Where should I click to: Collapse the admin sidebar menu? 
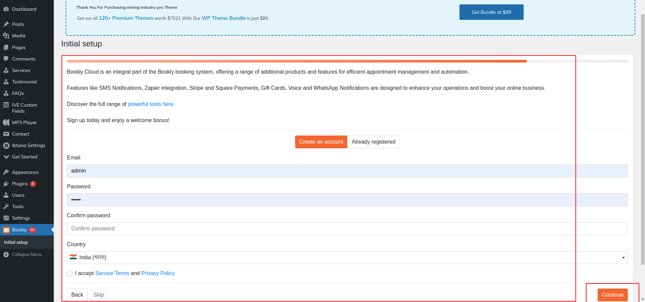(23, 255)
